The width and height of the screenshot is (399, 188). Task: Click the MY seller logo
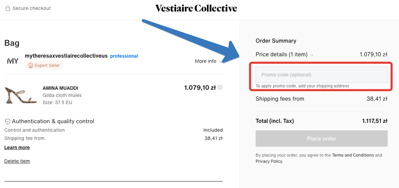(x=13, y=61)
